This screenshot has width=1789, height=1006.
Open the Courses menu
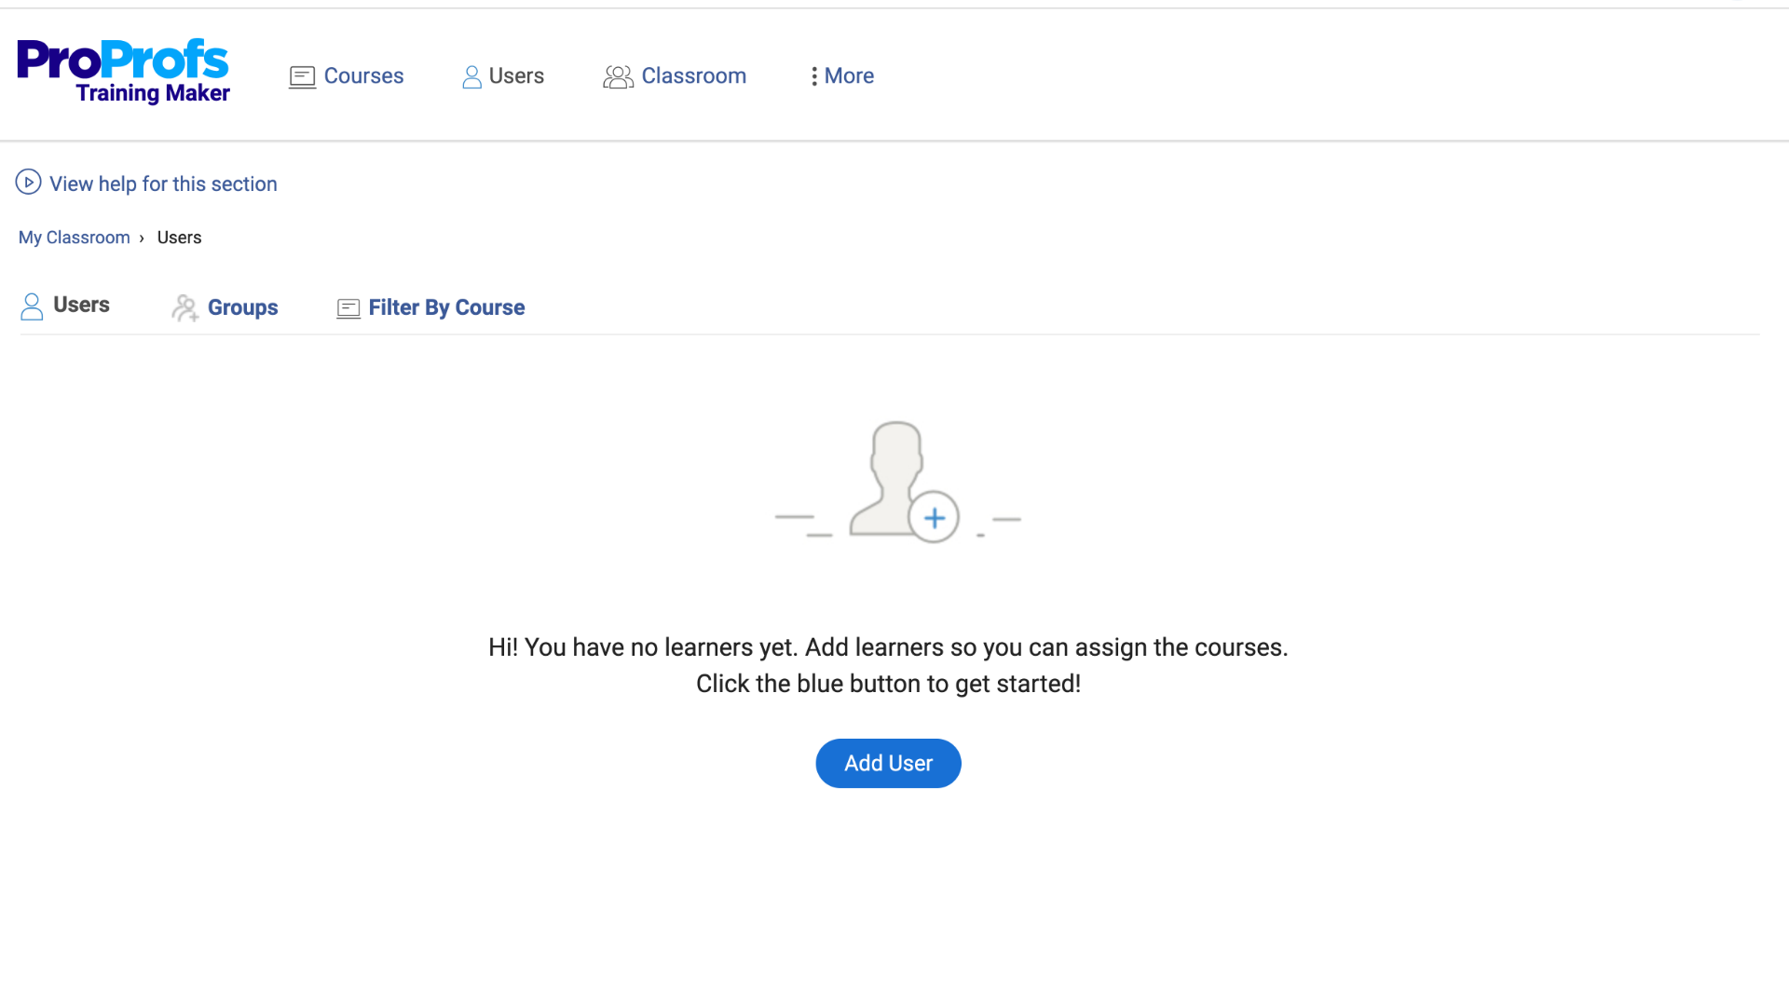pos(363,75)
